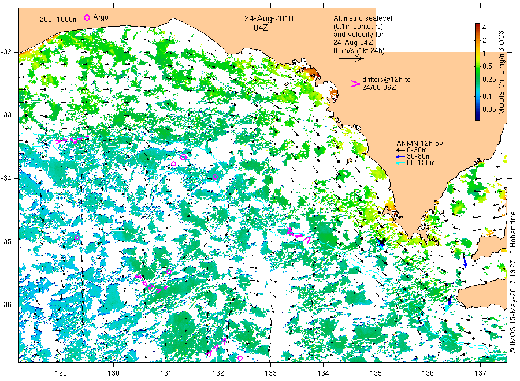Viewport: 520px width, 381px height.
Task: Click the drifter track near 35.7°S 130.7°E
Action: (x=151, y=283)
